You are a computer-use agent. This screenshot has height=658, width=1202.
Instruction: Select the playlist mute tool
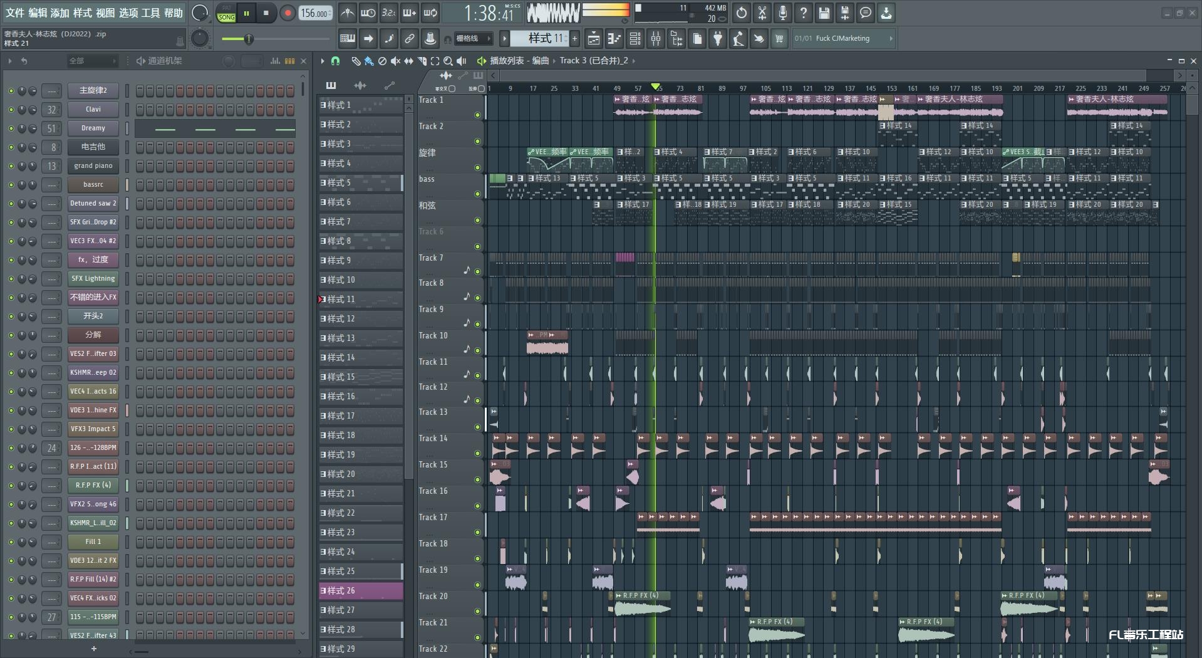point(395,61)
